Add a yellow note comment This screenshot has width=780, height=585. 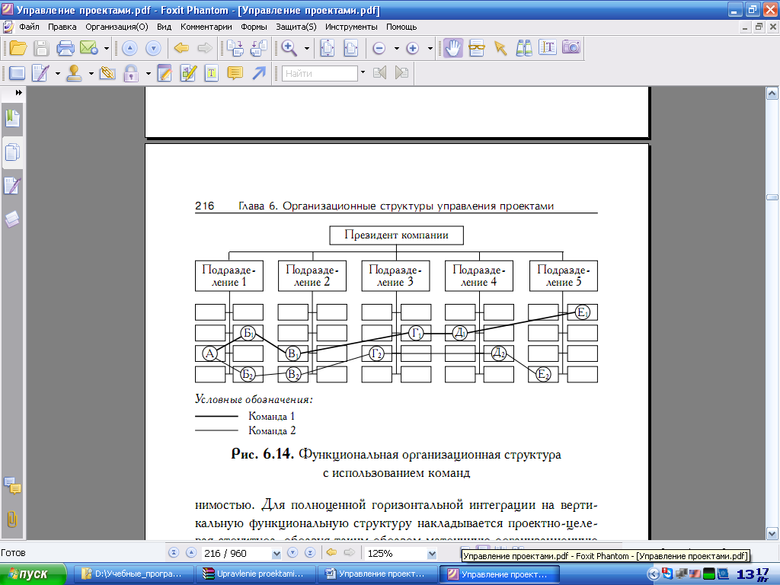point(235,74)
